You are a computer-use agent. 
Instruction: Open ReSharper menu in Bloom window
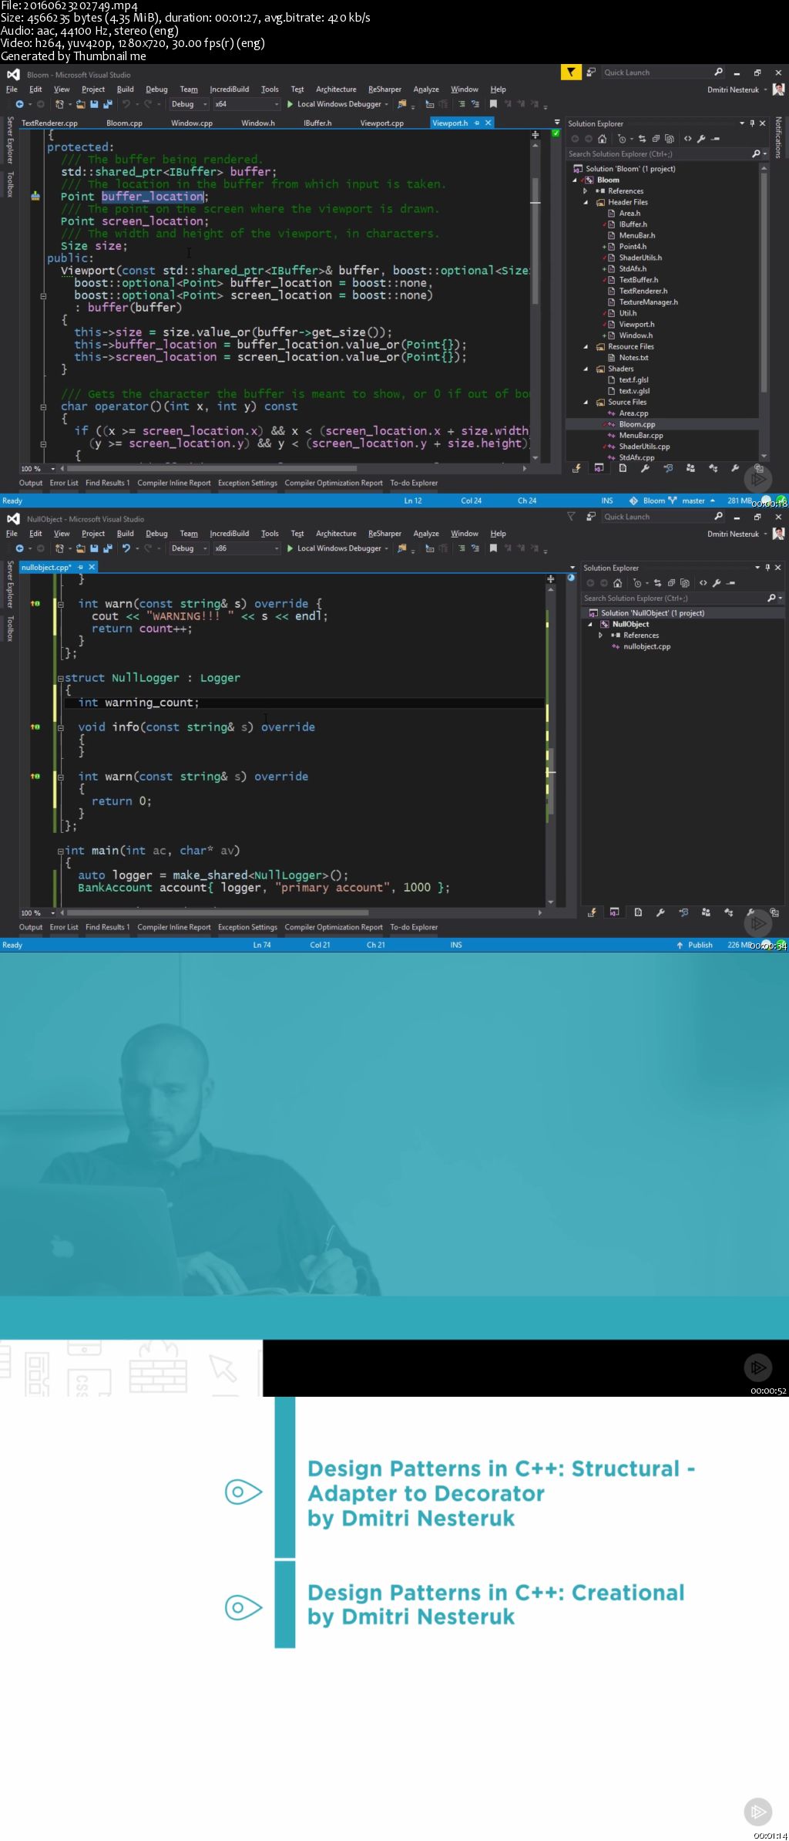pyautogui.click(x=384, y=89)
